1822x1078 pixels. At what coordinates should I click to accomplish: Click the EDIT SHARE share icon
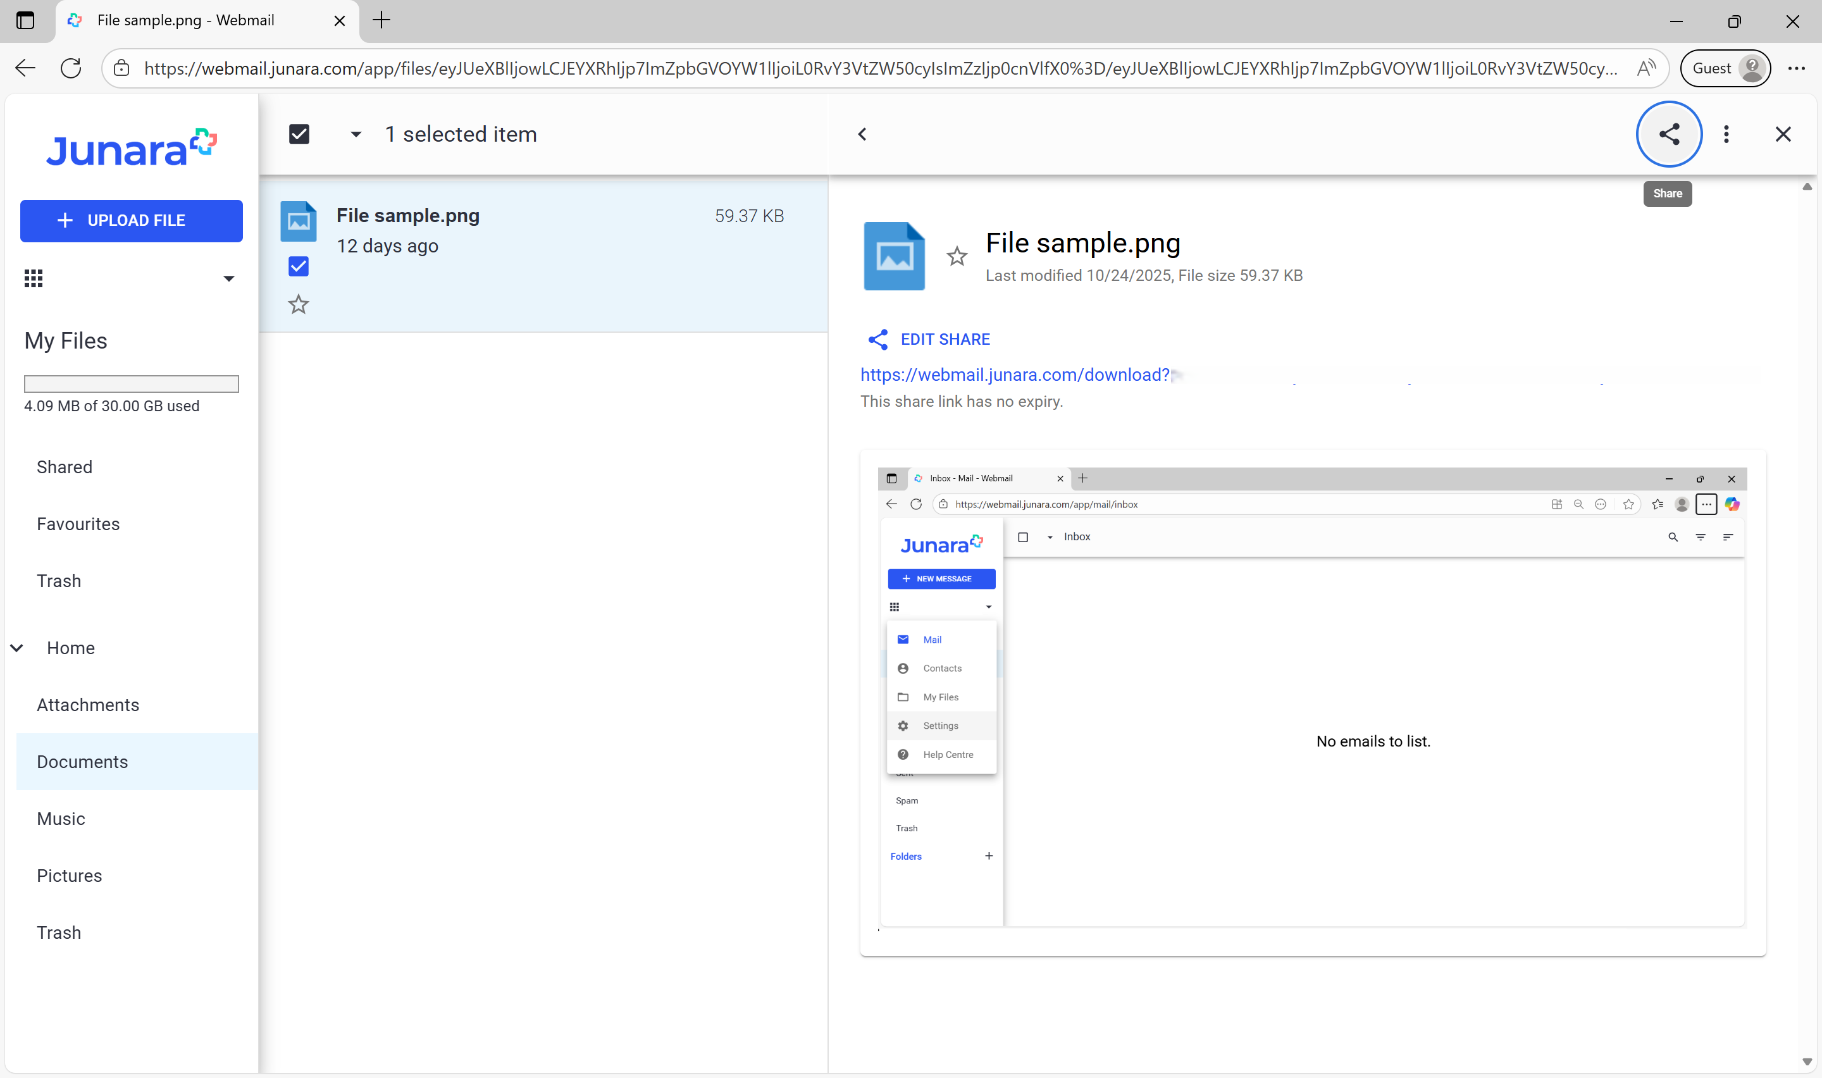click(x=878, y=339)
